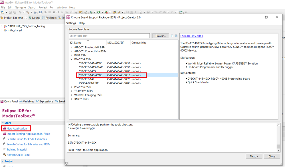Expand the PSoC 6 BSPs category
The height and width of the screenshot is (167, 285).
71,87
